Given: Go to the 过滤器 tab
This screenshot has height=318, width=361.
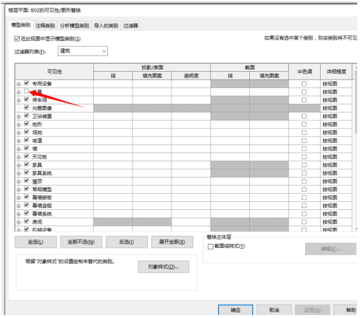Looking at the screenshot, I should 130,25.
